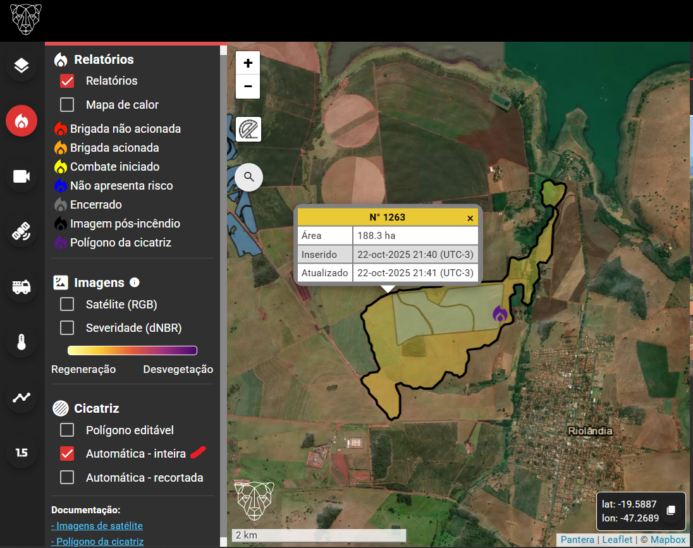The width and height of the screenshot is (693, 548).
Task: Open the trend chart sidebar icon
Action: 21,398
